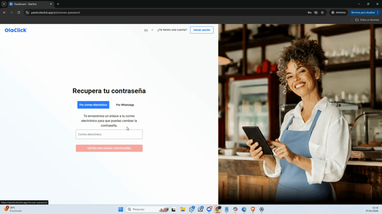Open the ES language dropdown
Screen dimensions: 382x214
click(148, 30)
